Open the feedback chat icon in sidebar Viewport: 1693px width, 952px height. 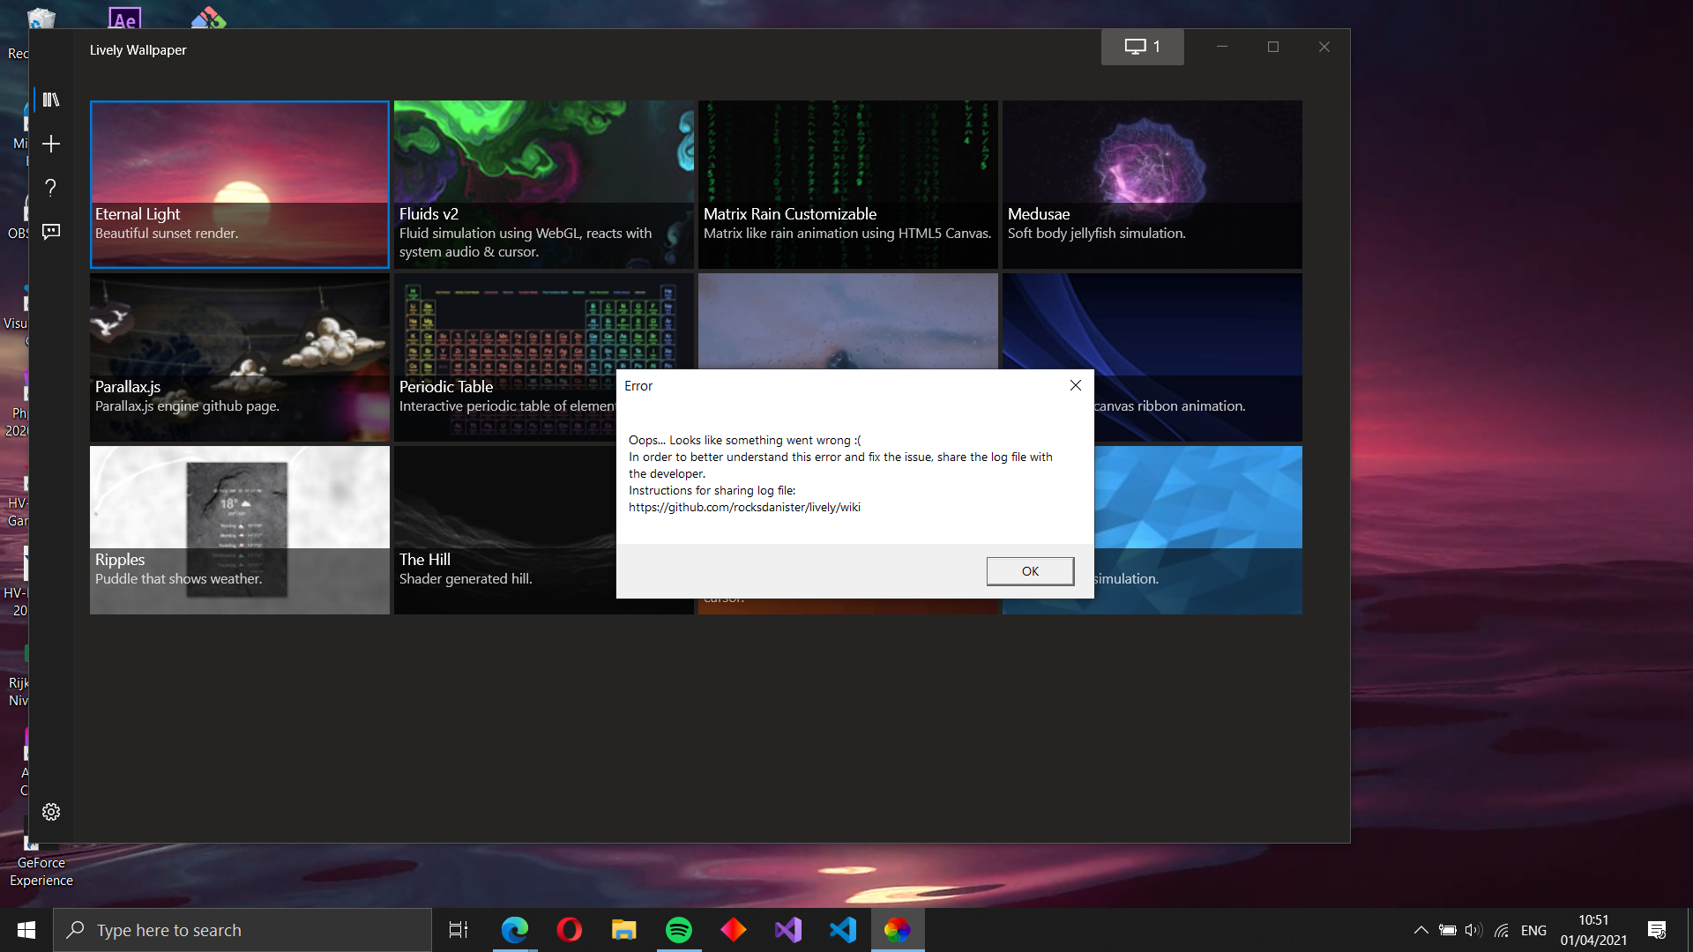coord(51,232)
